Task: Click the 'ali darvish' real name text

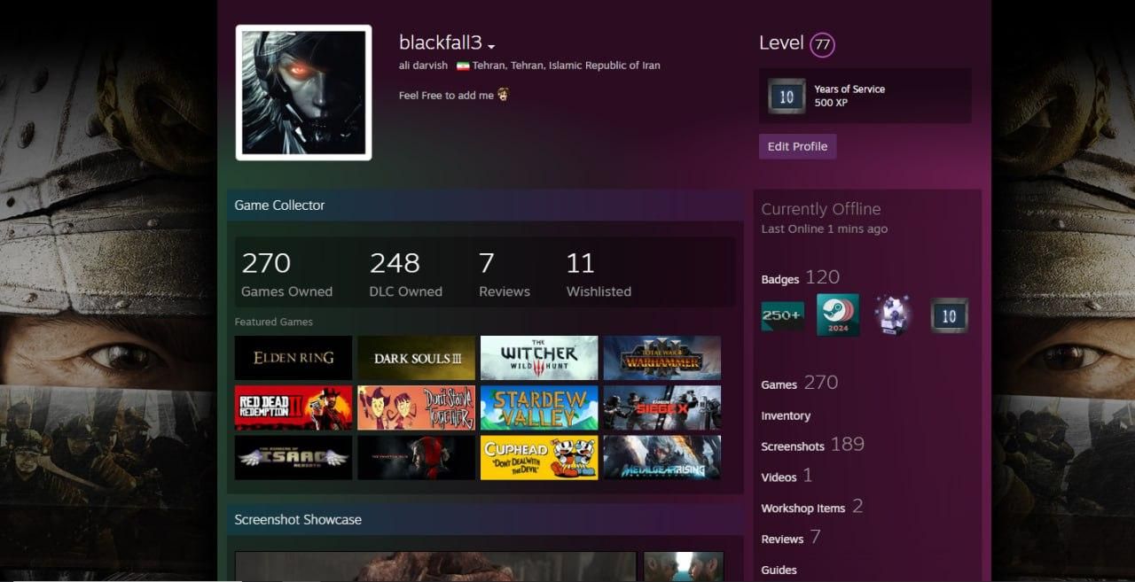Action: pos(422,66)
